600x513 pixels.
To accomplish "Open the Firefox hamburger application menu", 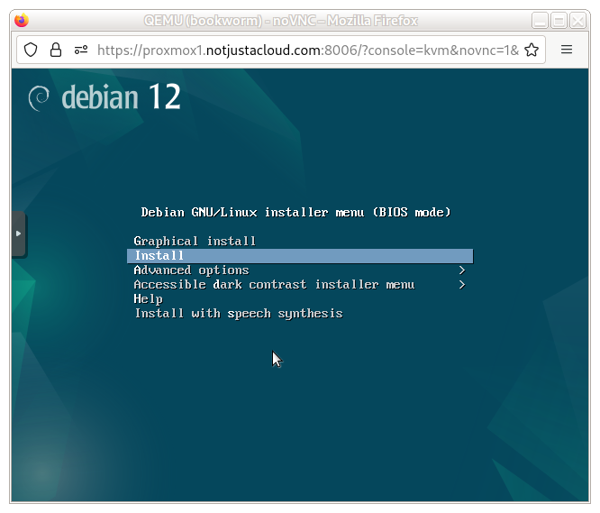I will coord(567,50).
